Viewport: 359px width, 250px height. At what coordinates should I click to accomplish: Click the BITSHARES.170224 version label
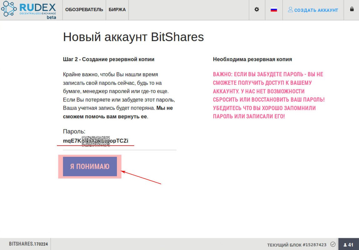28,244
